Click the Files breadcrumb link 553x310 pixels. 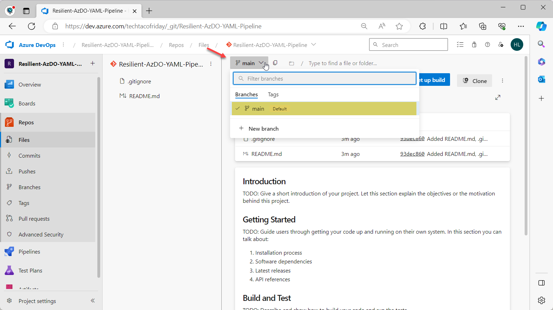pos(204,45)
